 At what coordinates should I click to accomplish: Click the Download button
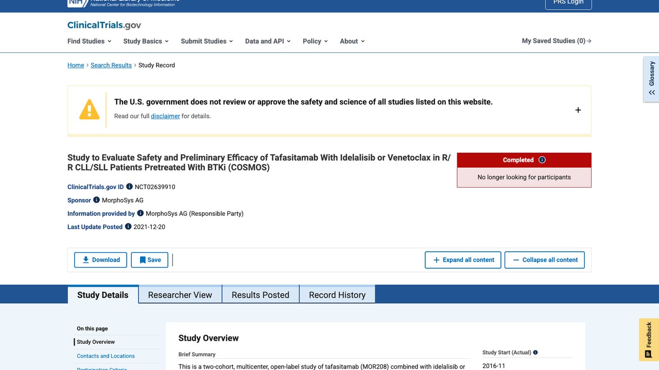click(x=100, y=260)
